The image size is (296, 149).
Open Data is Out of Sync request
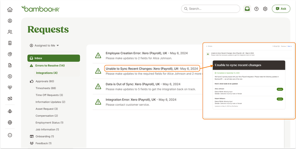143,84
